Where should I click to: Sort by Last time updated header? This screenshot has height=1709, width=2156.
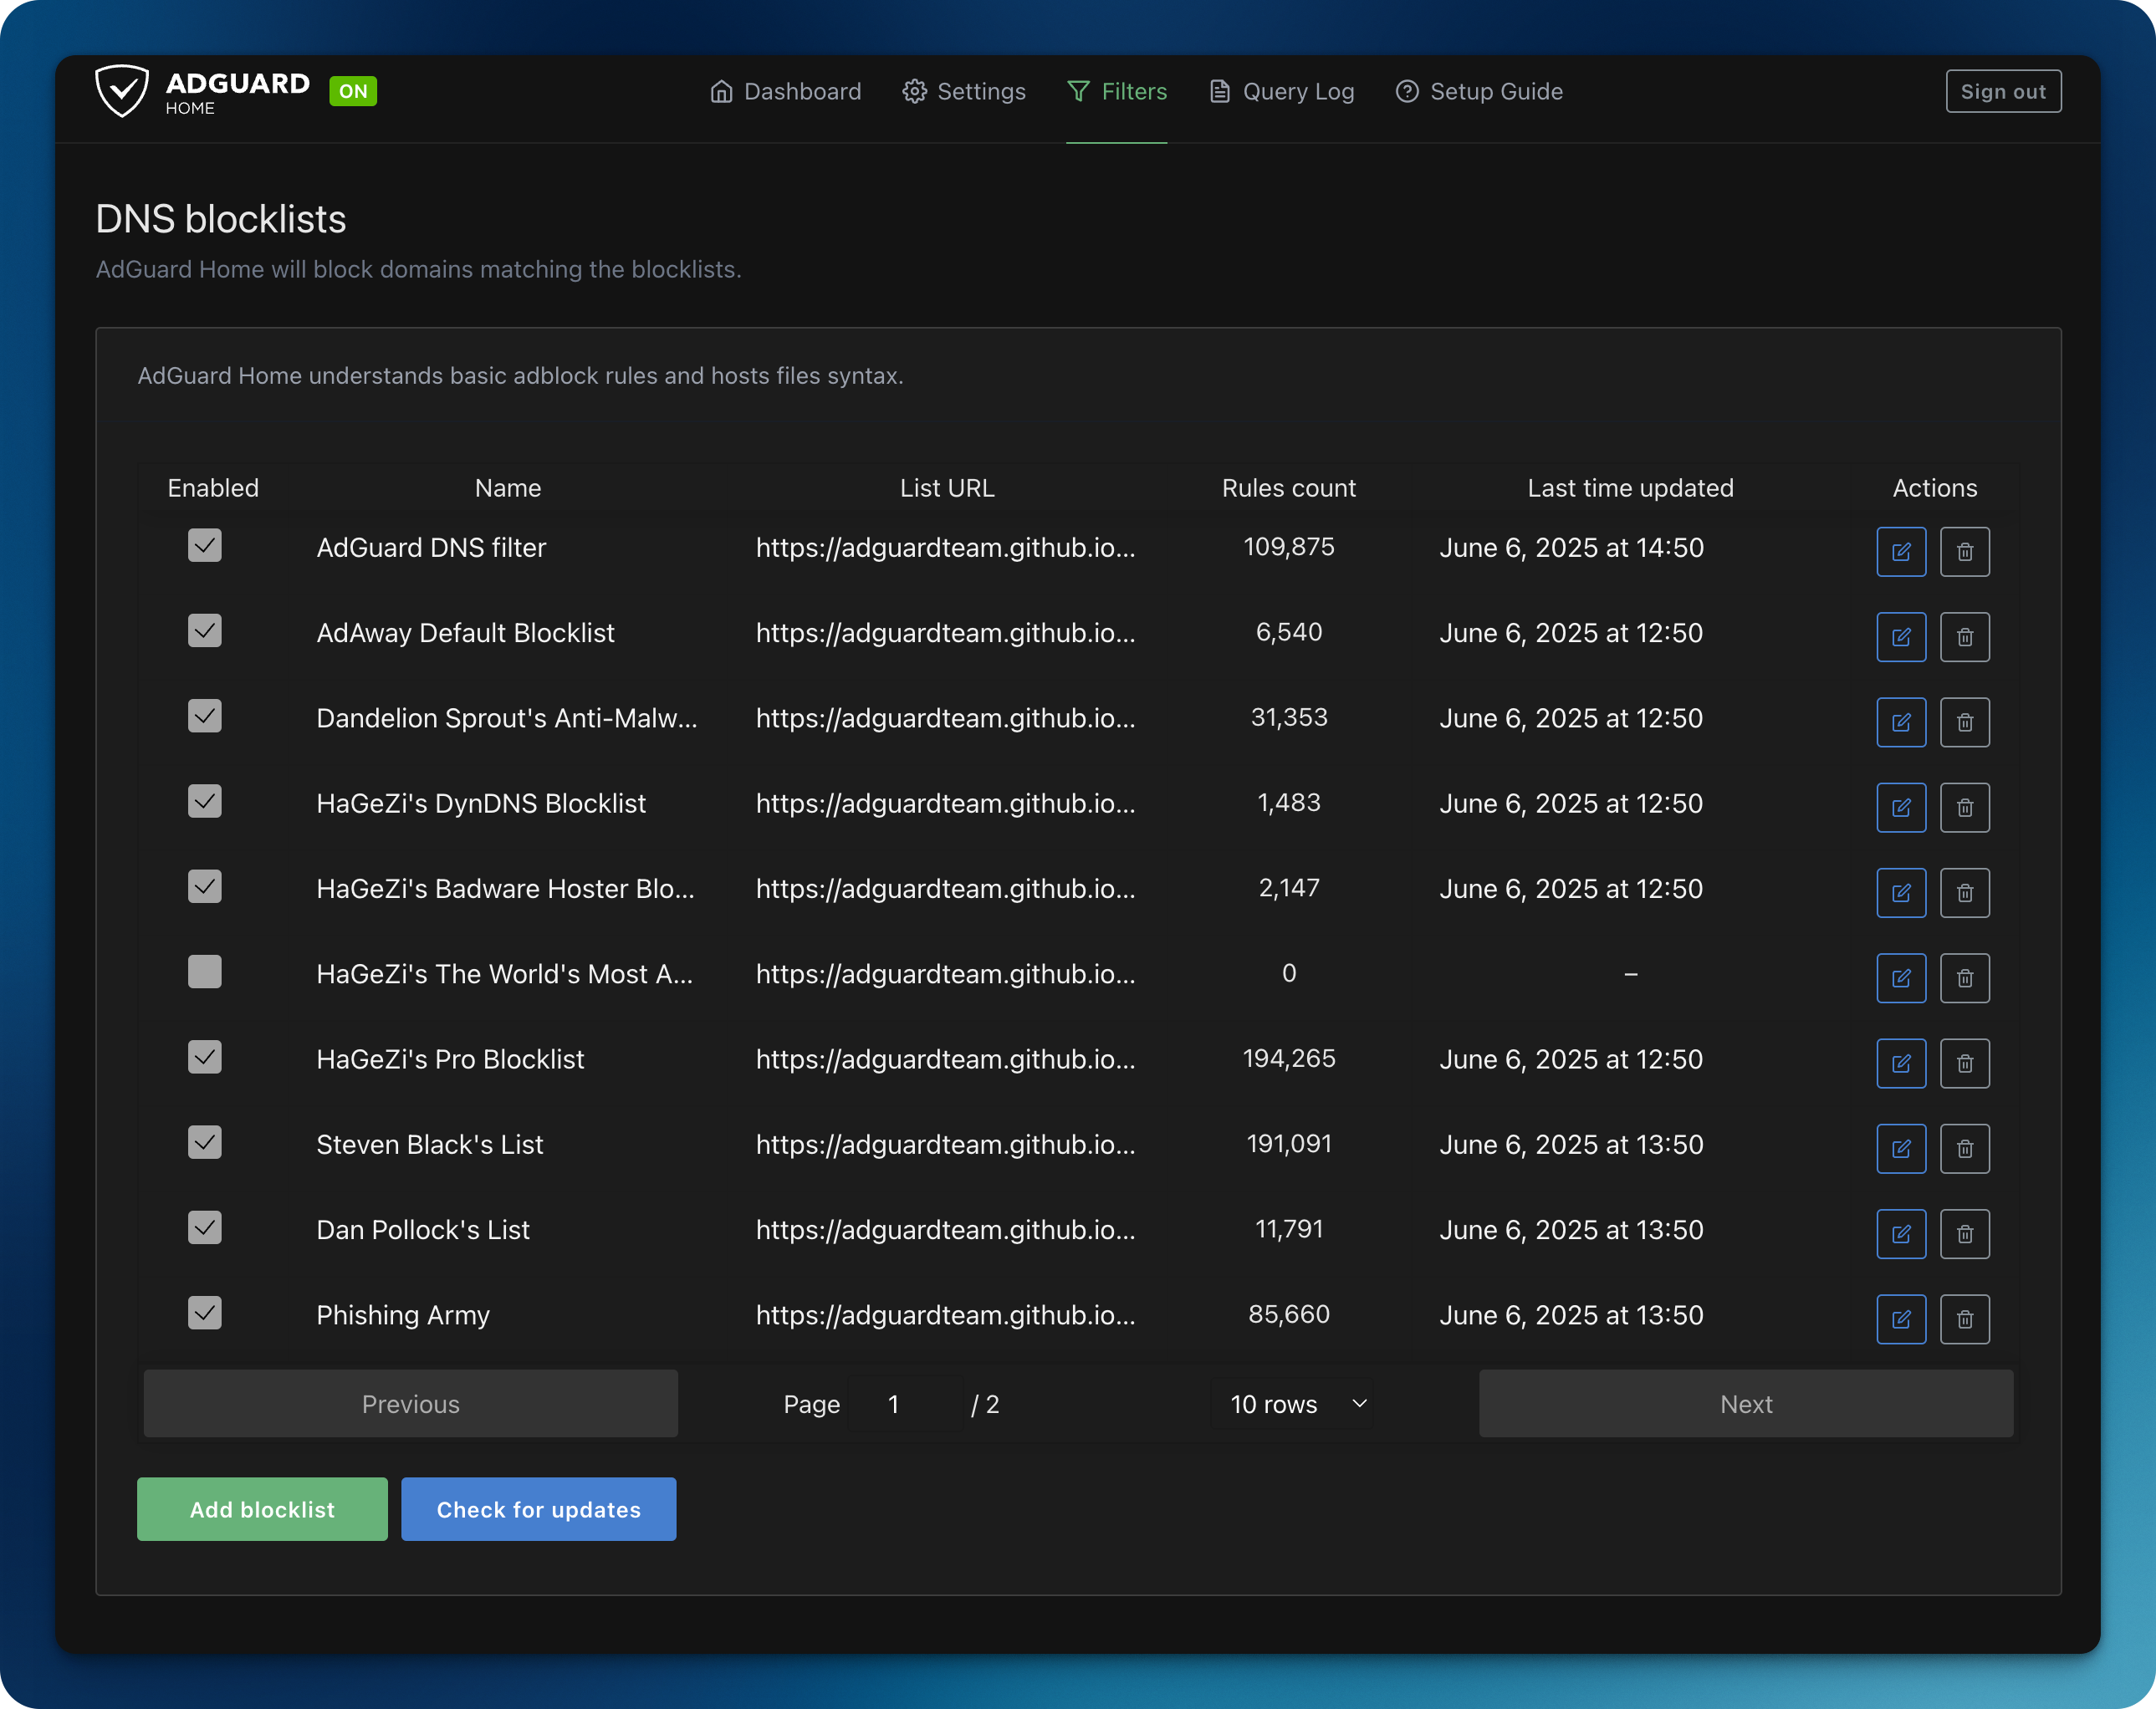click(x=1630, y=488)
